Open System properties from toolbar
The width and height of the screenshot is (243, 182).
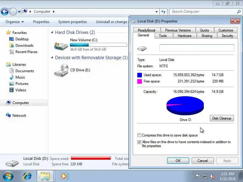[73, 22]
